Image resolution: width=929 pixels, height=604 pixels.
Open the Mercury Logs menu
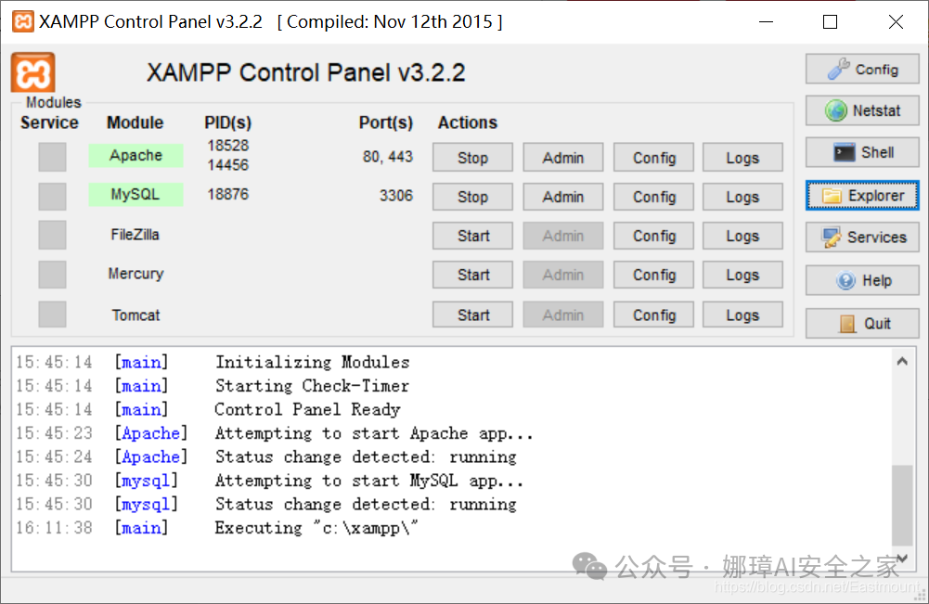[x=742, y=275]
